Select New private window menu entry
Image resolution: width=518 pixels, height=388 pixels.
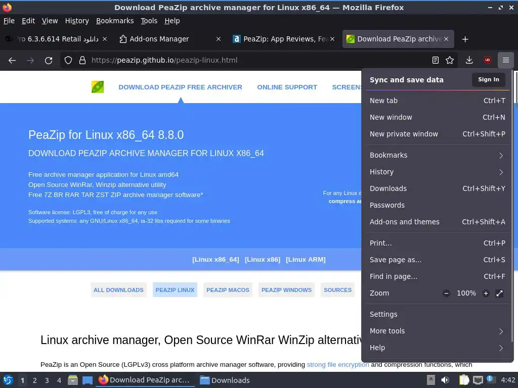[x=438, y=134]
